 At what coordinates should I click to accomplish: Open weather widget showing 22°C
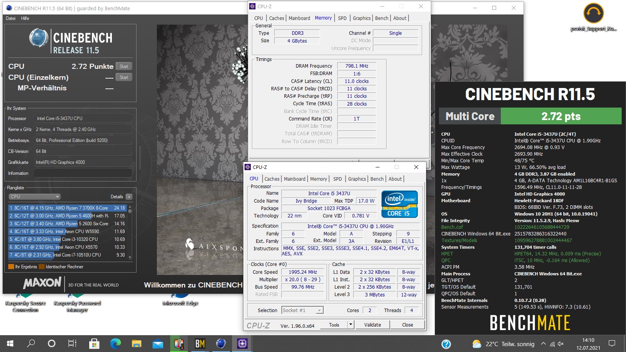[503, 344]
